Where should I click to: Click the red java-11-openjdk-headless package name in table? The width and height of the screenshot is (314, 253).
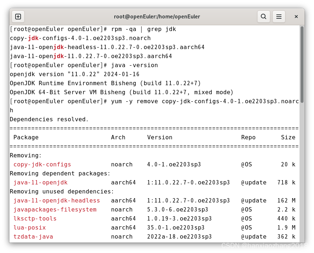click(x=56, y=201)
